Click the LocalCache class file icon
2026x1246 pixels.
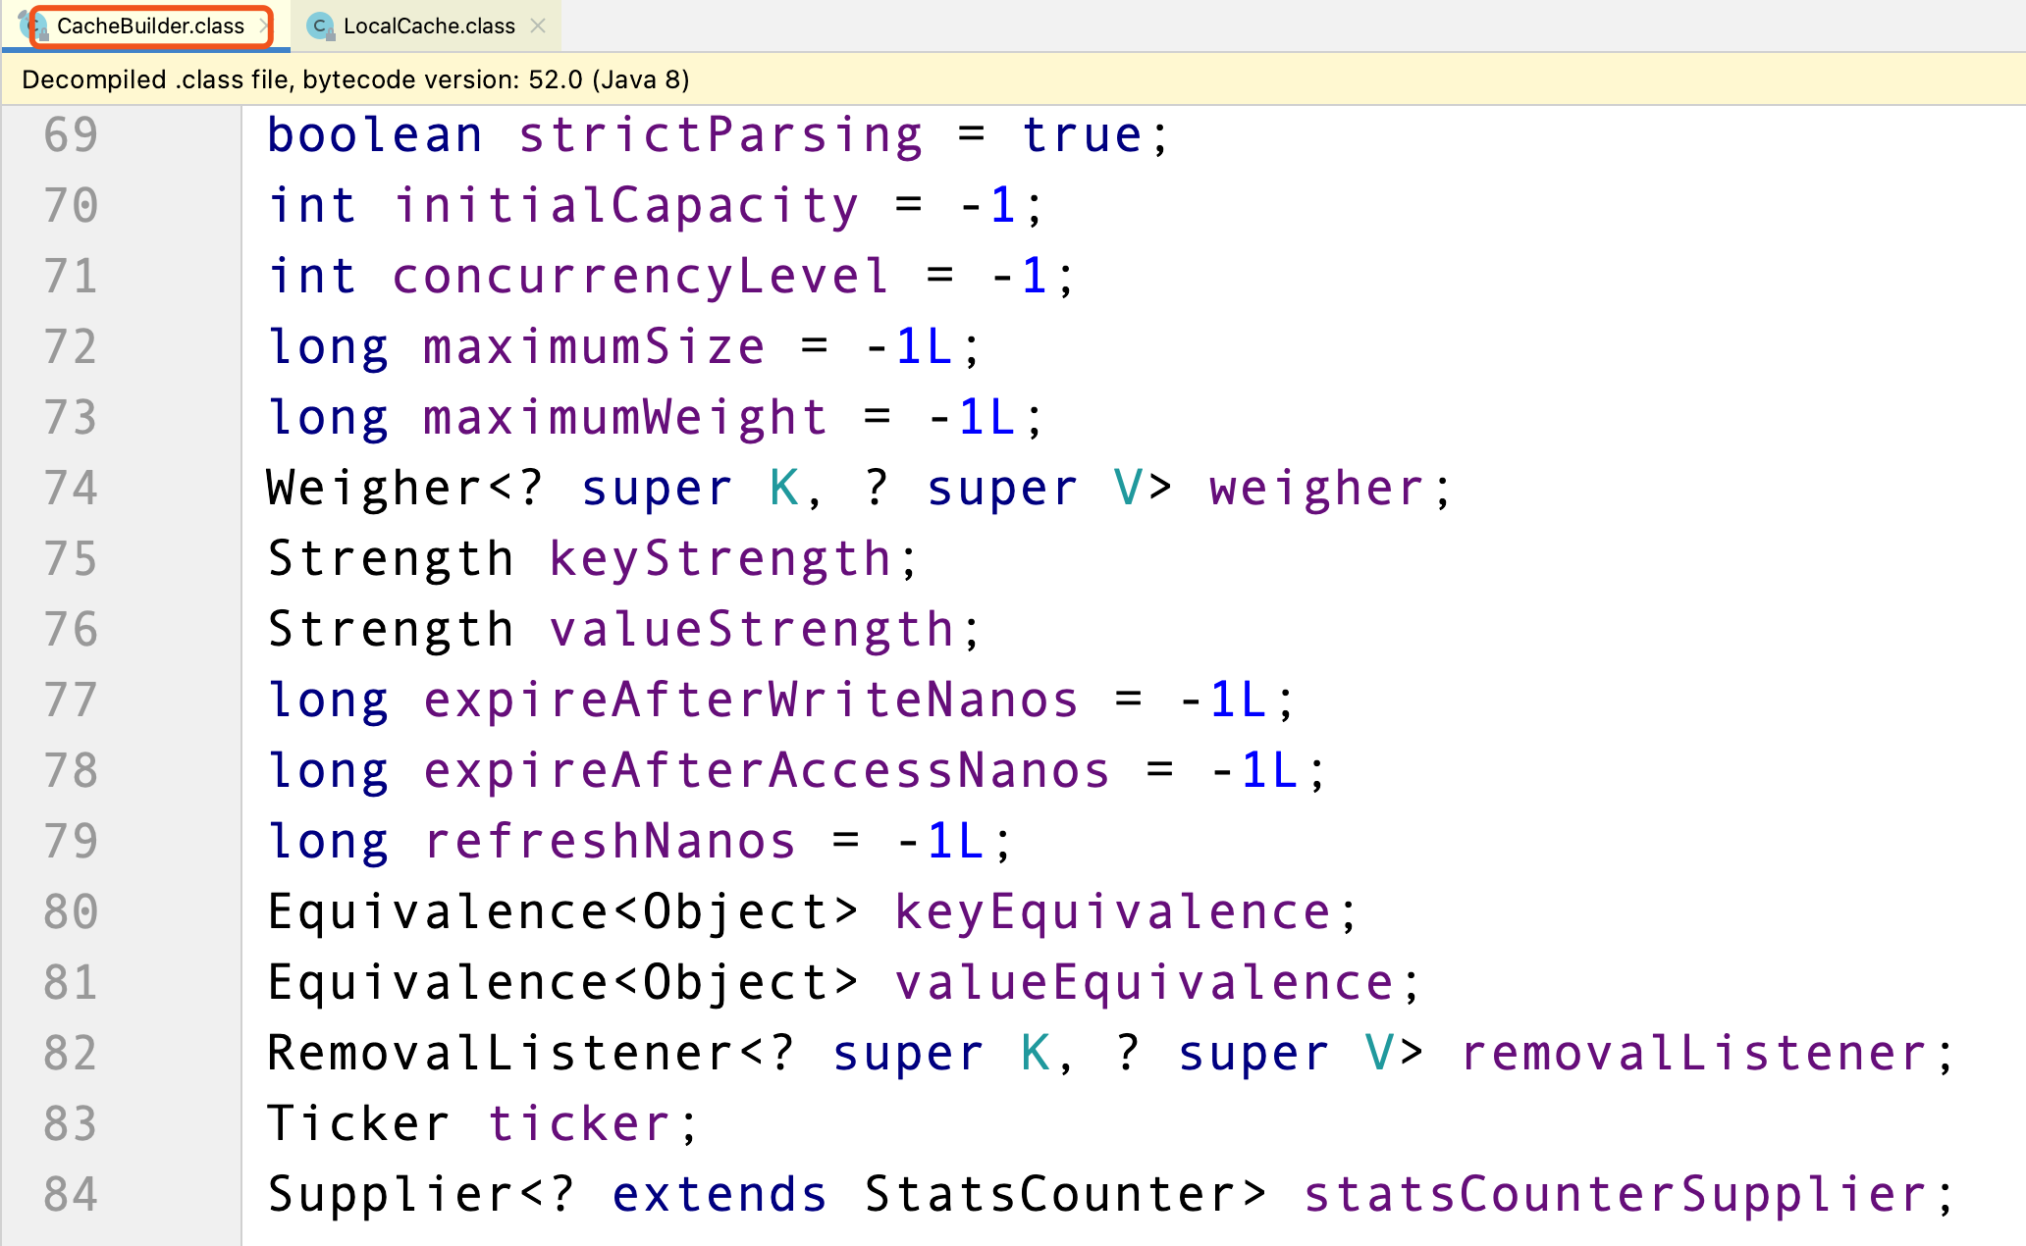[x=321, y=26]
